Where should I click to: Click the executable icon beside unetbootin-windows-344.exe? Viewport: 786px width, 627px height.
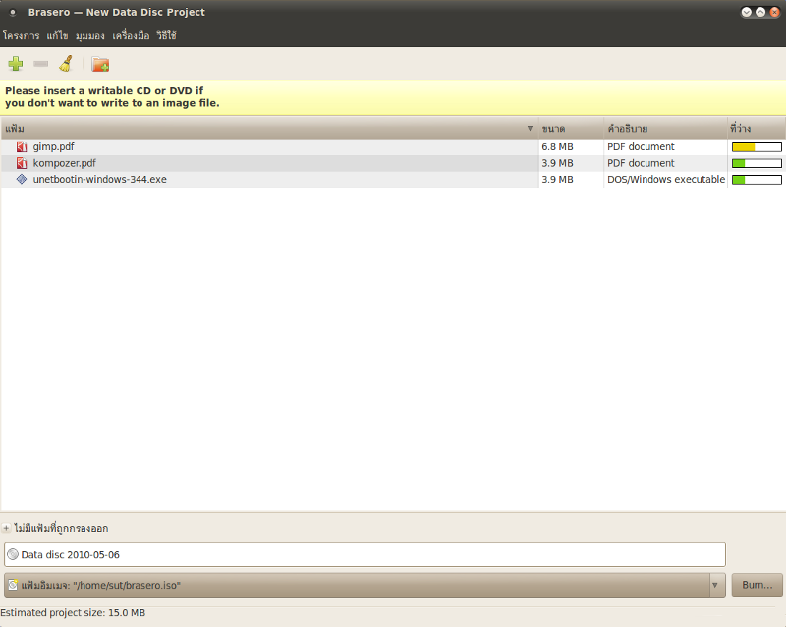click(22, 179)
